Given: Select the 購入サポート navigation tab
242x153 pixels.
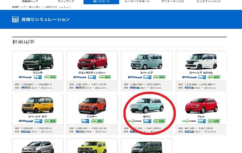Looking at the screenshot, I should 101,2.
